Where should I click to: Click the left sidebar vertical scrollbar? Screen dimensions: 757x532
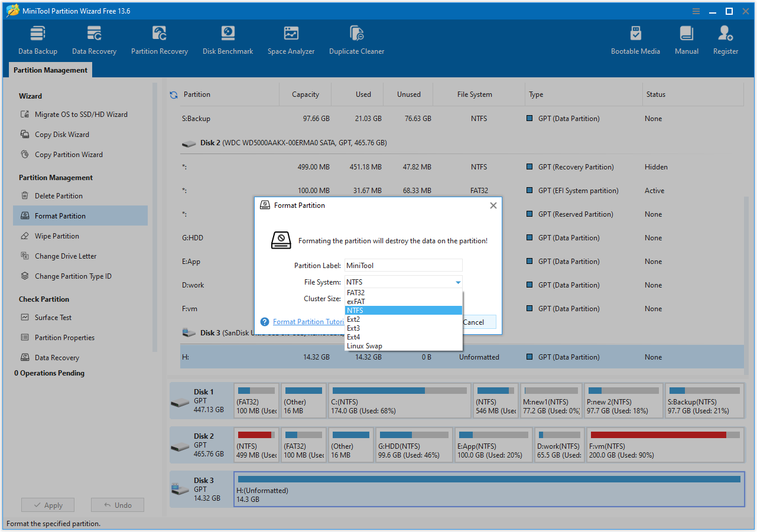155,218
